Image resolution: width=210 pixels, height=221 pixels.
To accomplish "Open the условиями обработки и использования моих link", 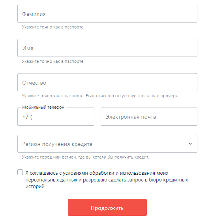I will point(116,173).
